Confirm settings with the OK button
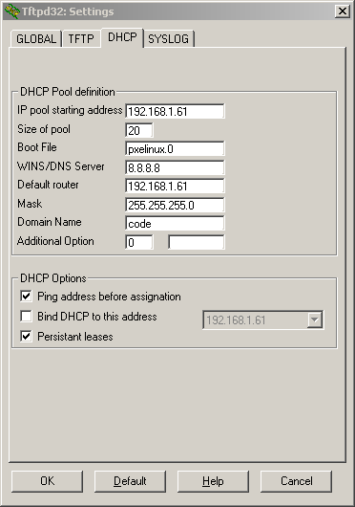Viewport: 355px width, 507px height. coord(48,481)
